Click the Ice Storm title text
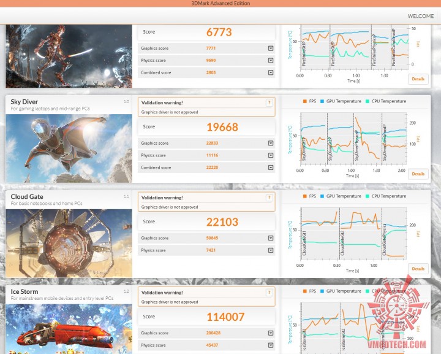Viewport: 441px width, 354px height. click(x=24, y=292)
